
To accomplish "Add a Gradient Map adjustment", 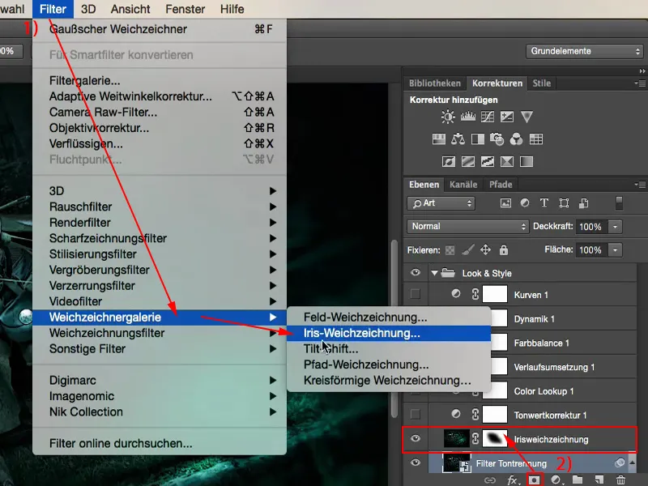I will click(x=526, y=161).
